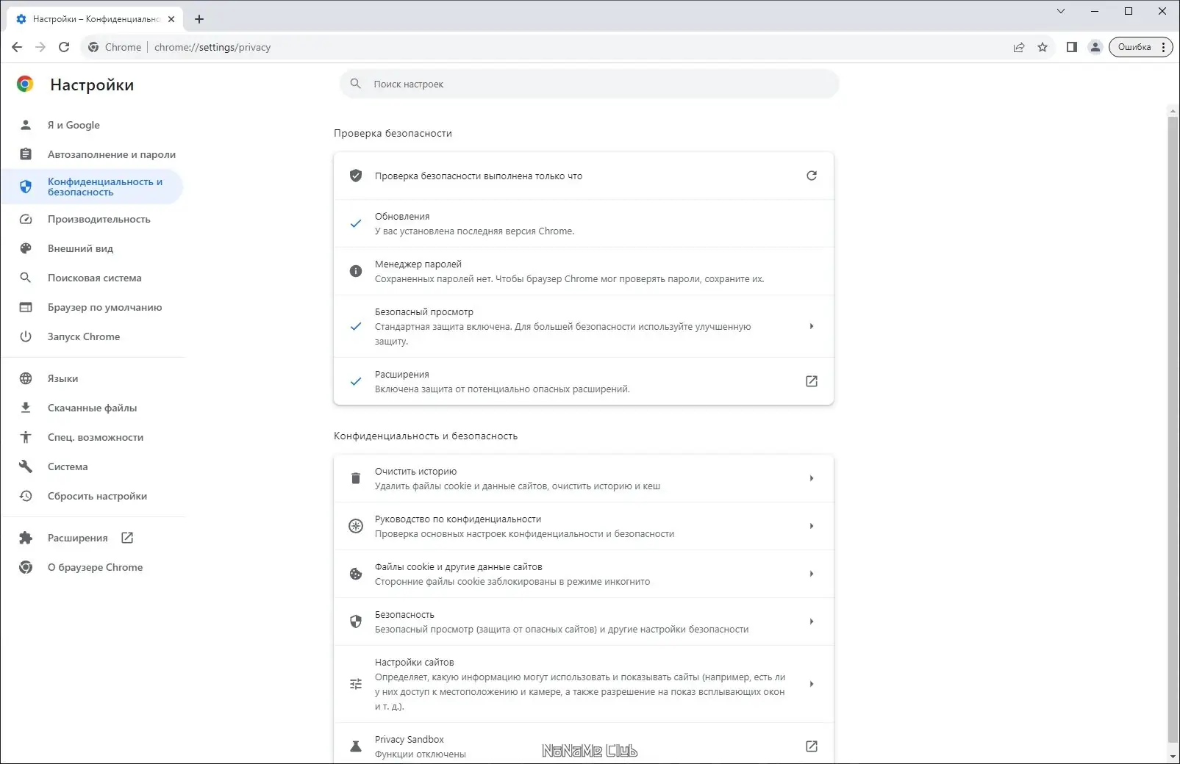This screenshot has width=1180, height=764.
Task: Open 'Настройки сайтов' details
Action: pyautogui.click(x=812, y=683)
